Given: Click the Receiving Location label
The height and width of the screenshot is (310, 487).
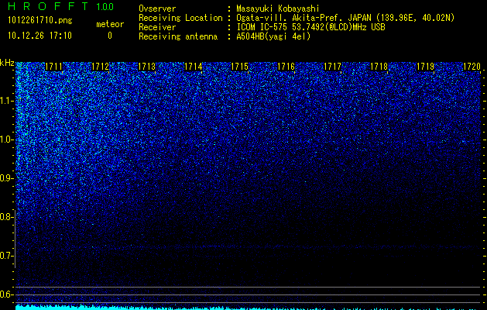Looking at the screenshot, I should click(180, 18).
